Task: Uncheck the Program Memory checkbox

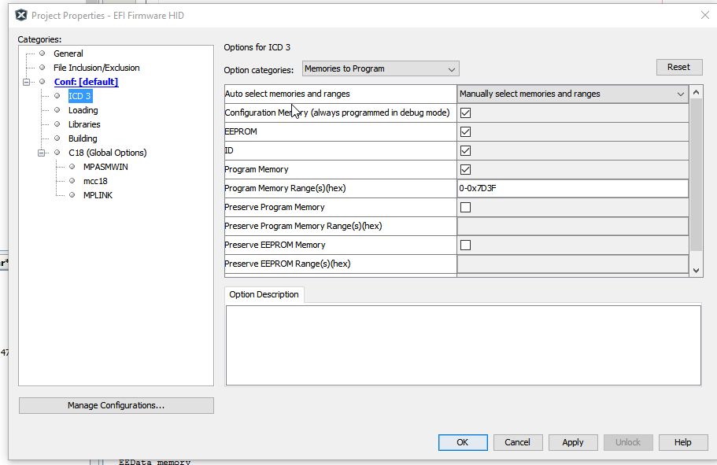Action: pyautogui.click(x=465, y=170)
